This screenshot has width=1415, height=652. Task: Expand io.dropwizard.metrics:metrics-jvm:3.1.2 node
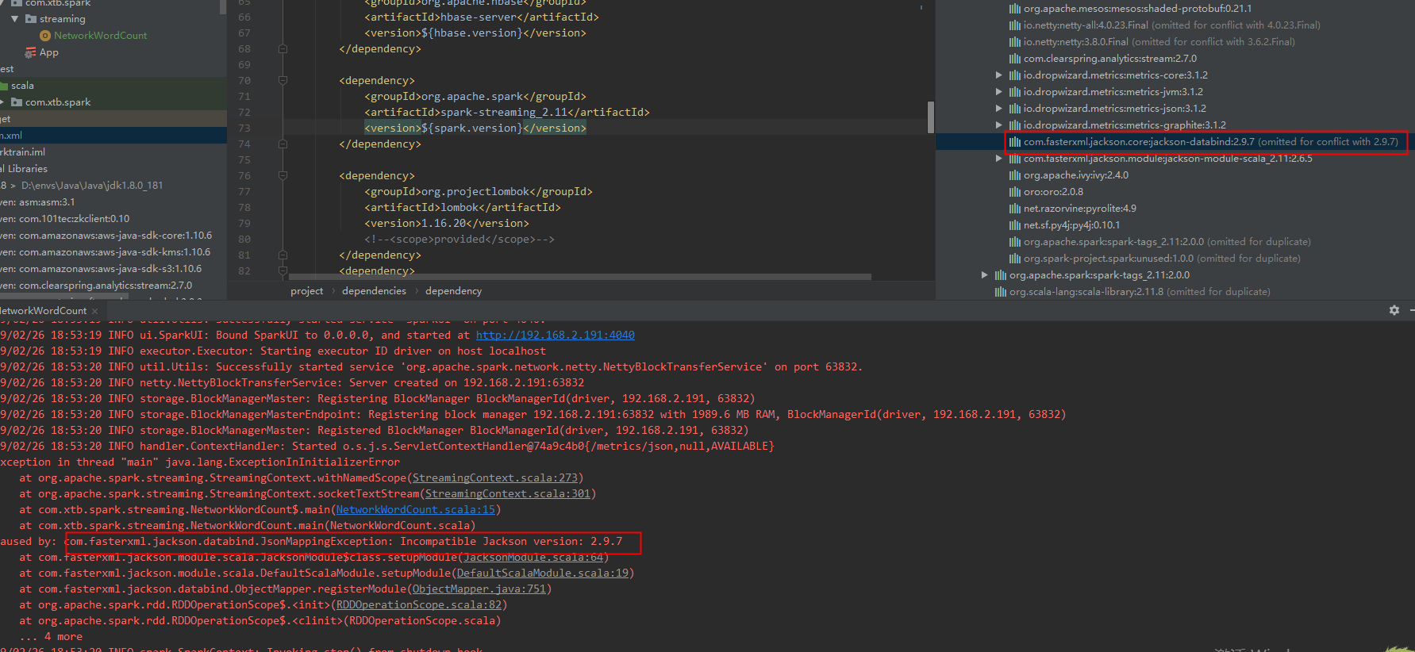[999, 92]
